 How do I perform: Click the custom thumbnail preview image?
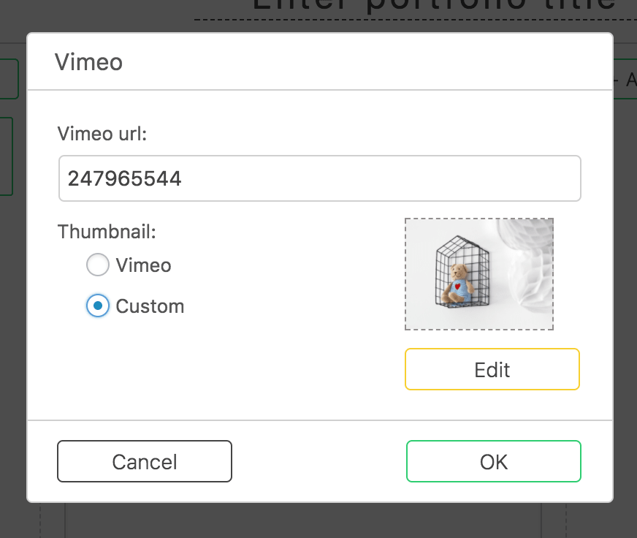pyautogui.click(x=479, y=274)
